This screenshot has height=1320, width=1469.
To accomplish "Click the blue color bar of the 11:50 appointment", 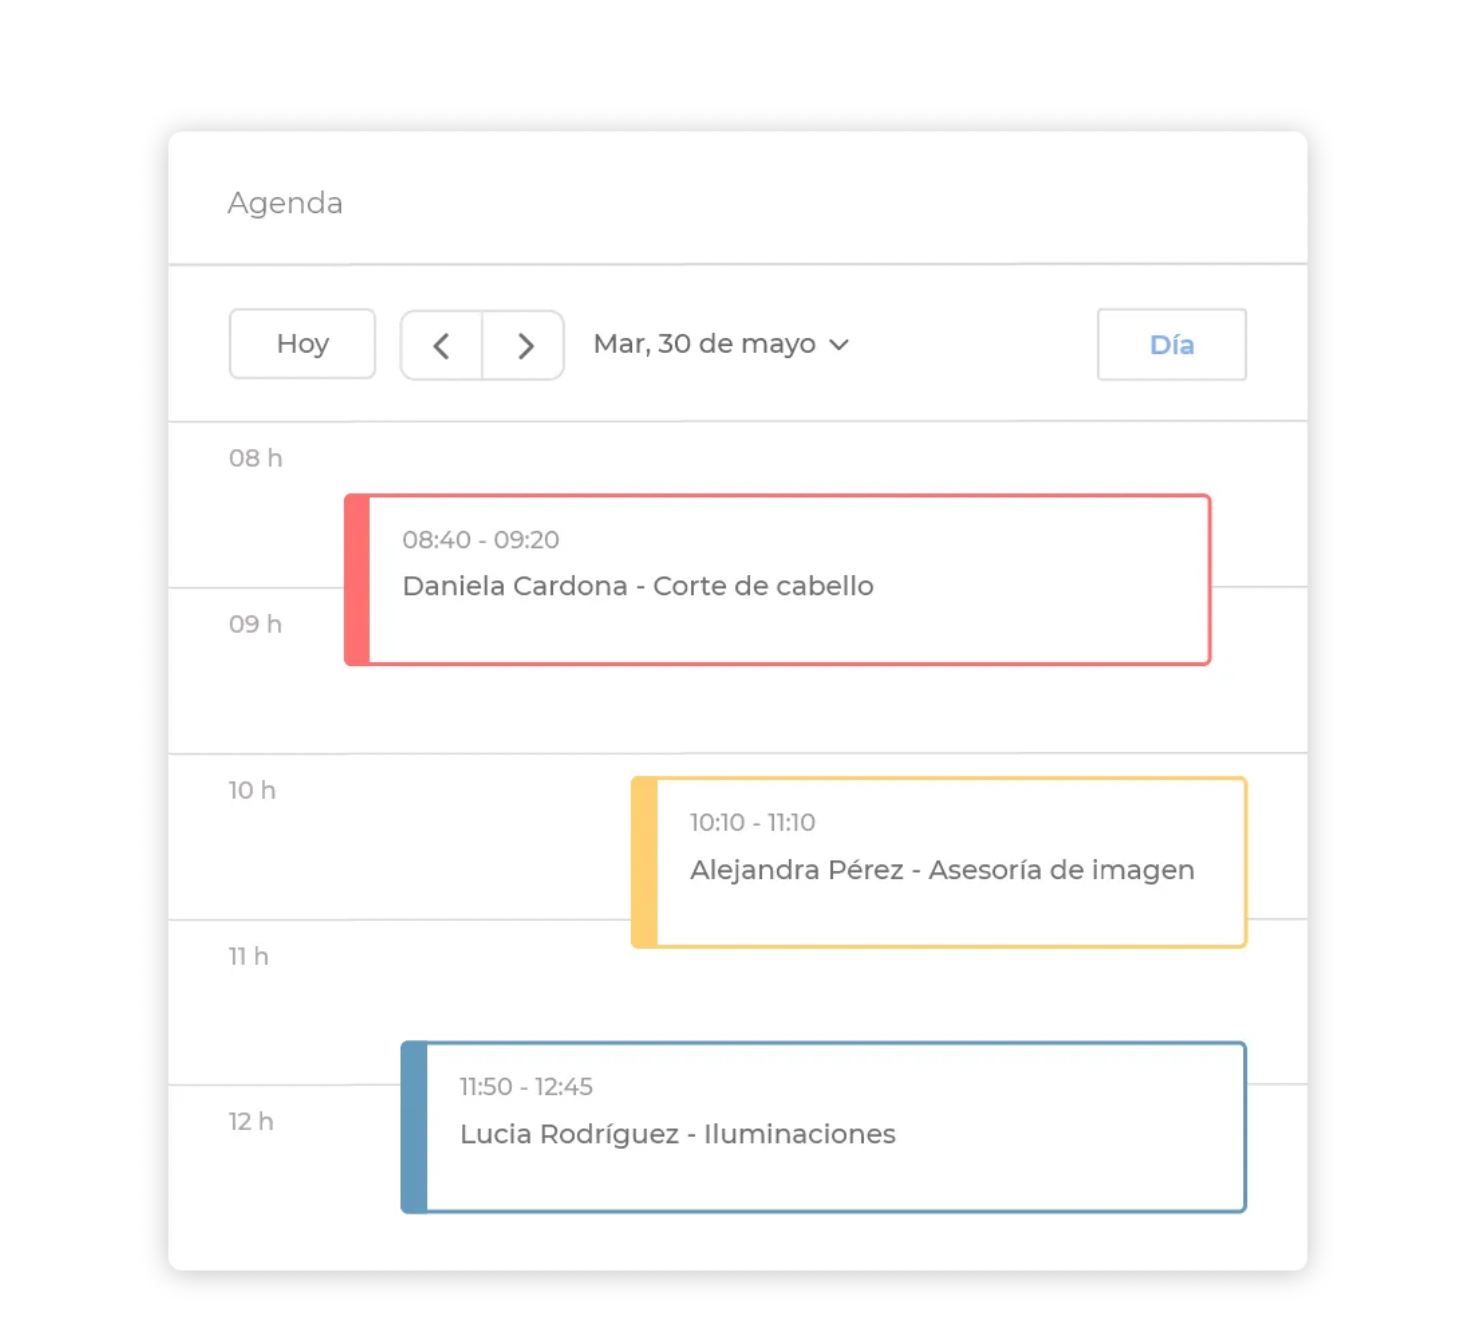I will [x=415, y=1128].
